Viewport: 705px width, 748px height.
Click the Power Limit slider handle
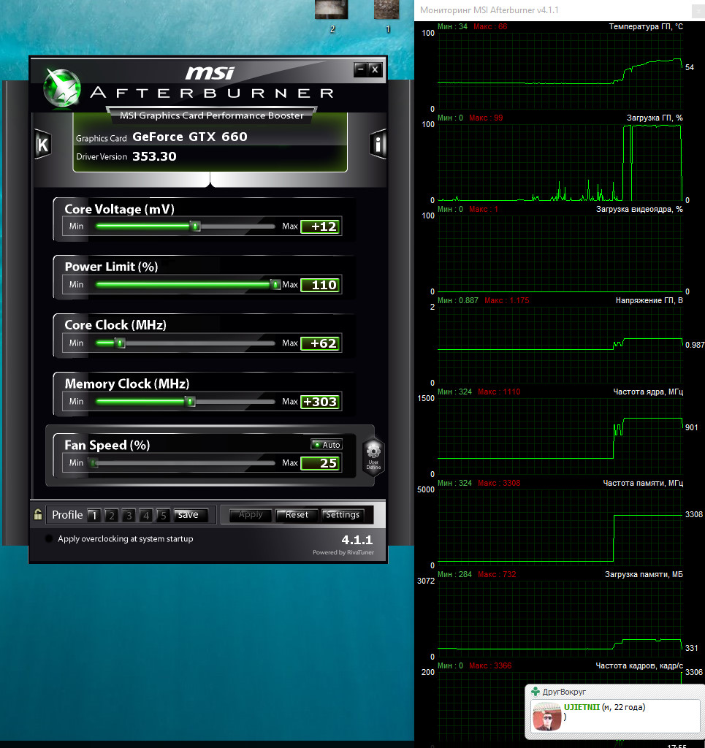tap(275, 285)
